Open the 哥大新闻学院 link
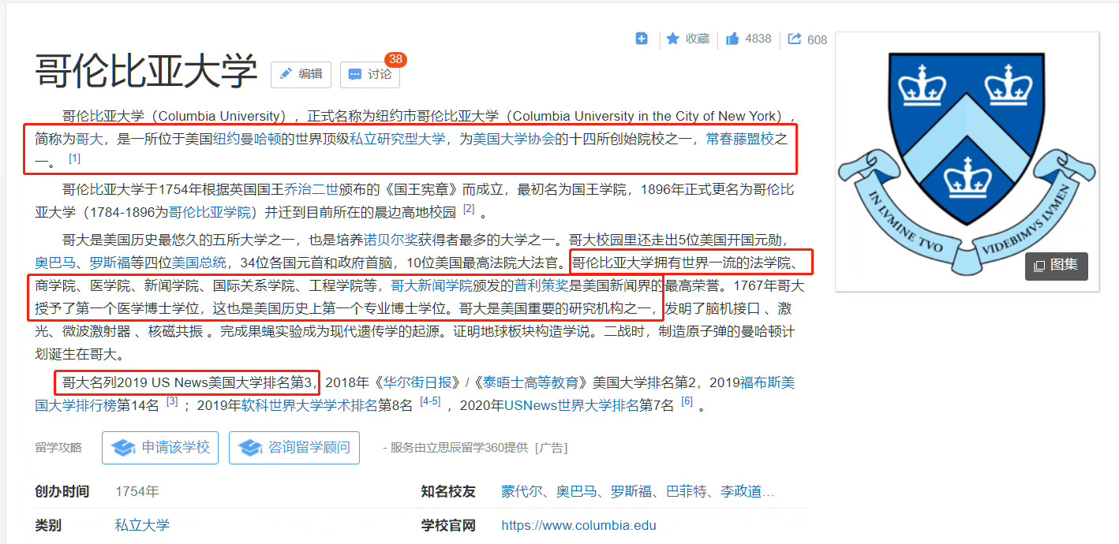The image size is (1119, 544). (432, 285)
